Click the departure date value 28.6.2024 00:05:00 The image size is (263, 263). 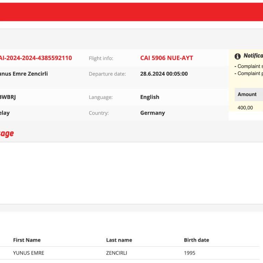(164, 74)
